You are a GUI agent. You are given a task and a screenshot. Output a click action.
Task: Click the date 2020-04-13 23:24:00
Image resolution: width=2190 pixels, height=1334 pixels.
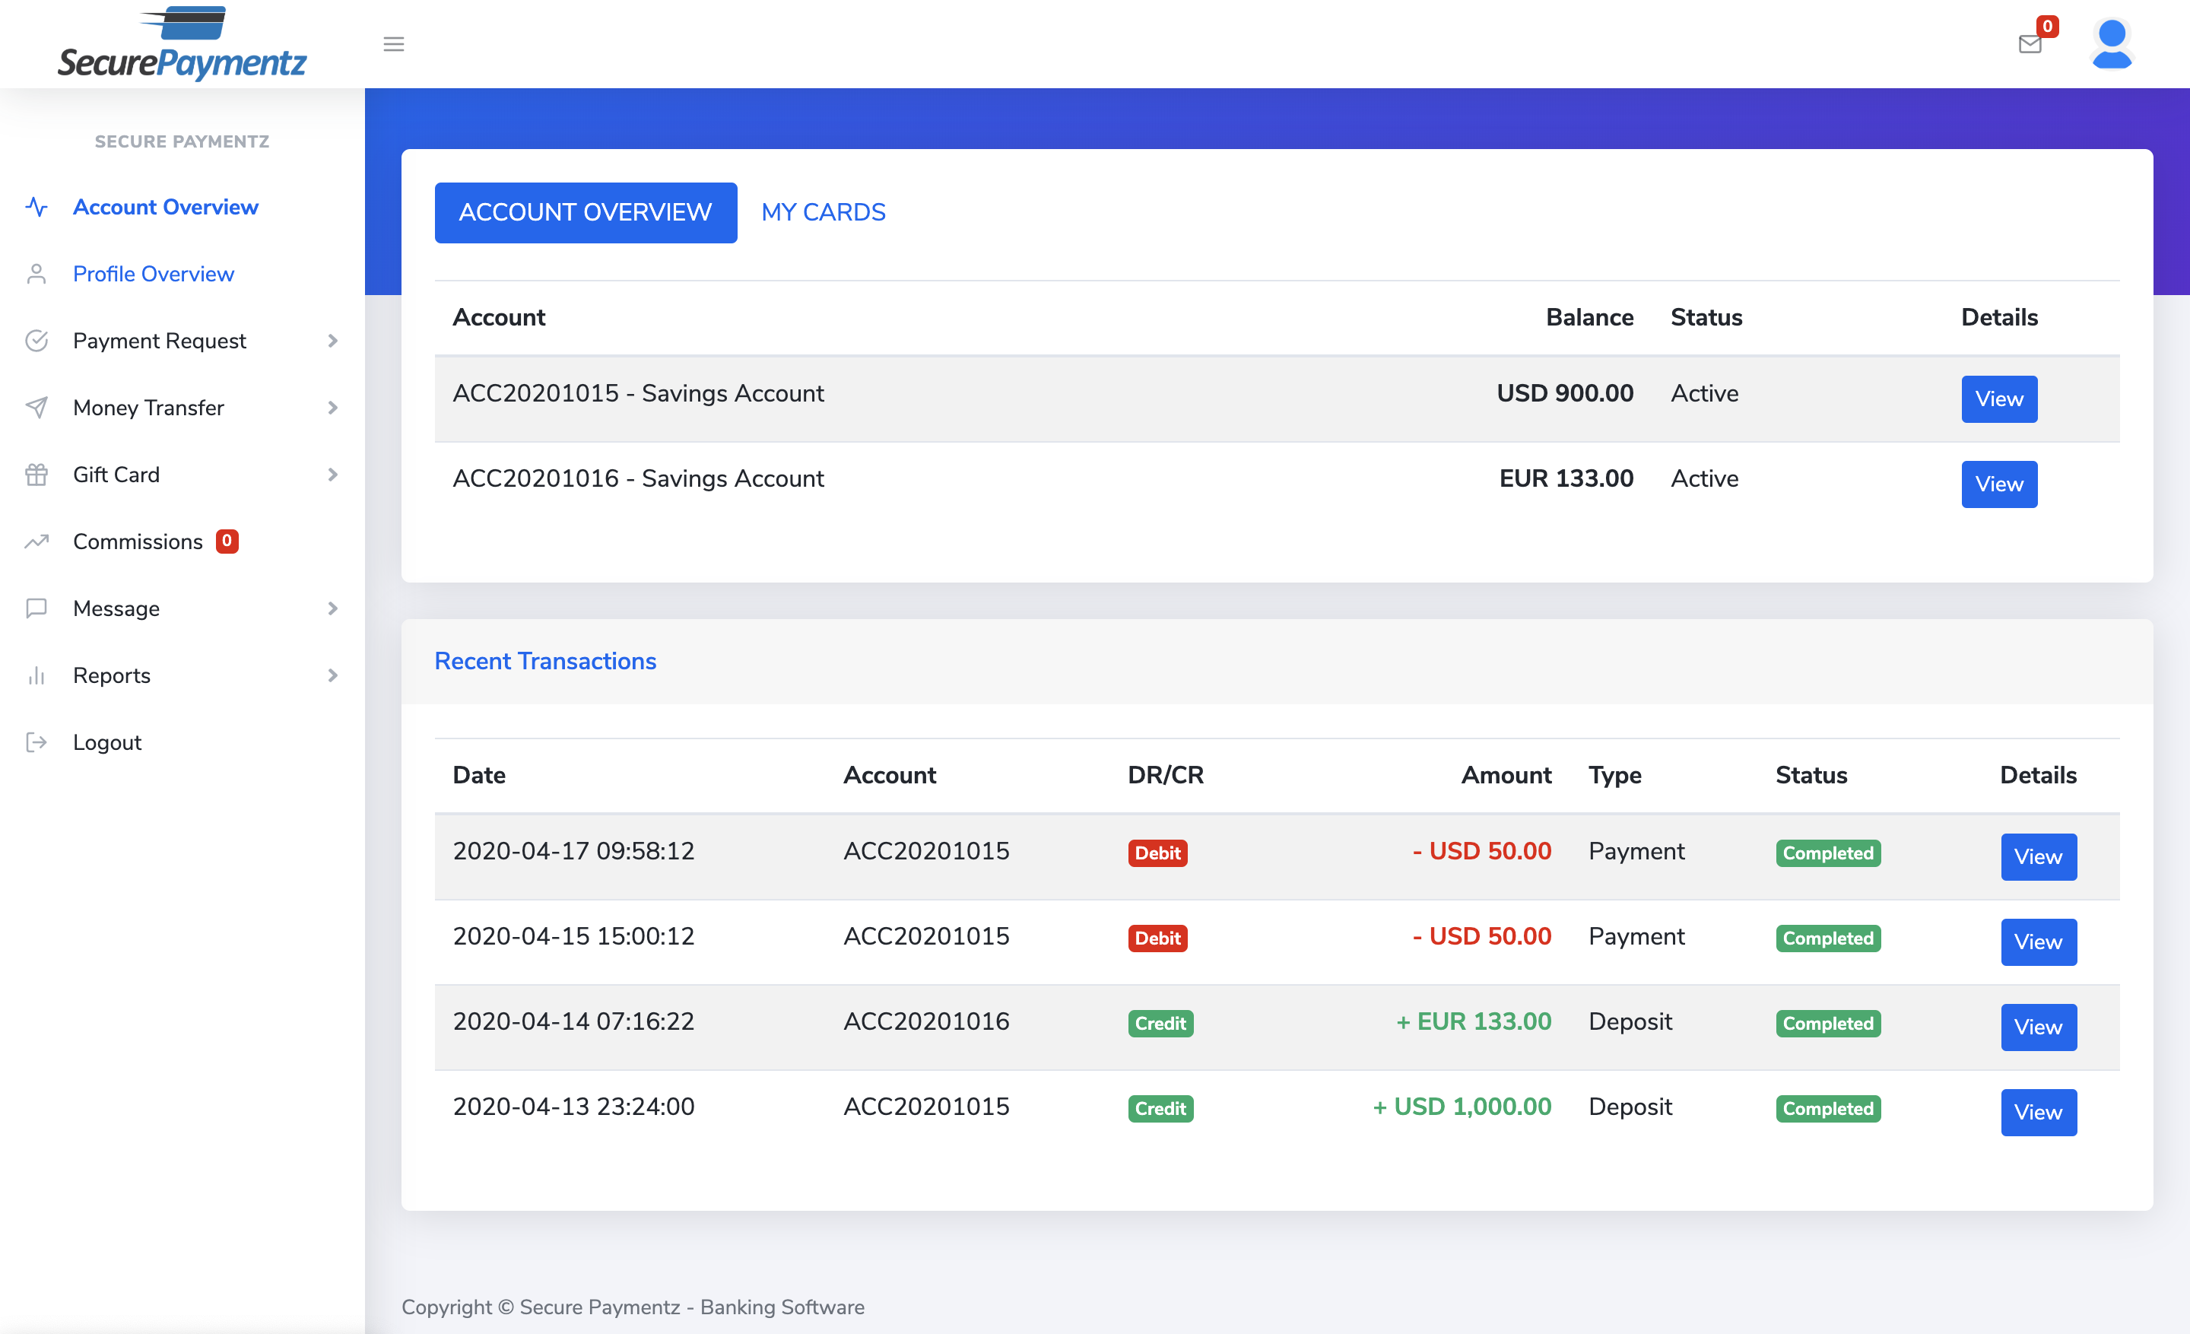573,1107
